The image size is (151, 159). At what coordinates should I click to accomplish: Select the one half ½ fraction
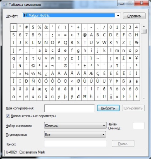pos(33,73)
